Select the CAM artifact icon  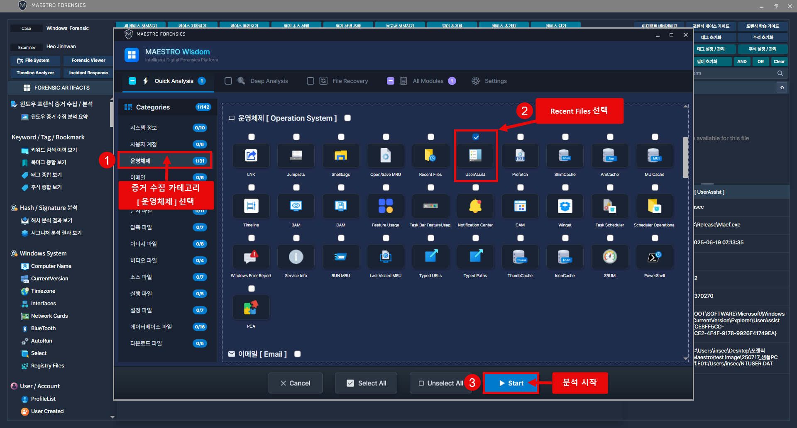pyautogui.click(x=520, y=206)
